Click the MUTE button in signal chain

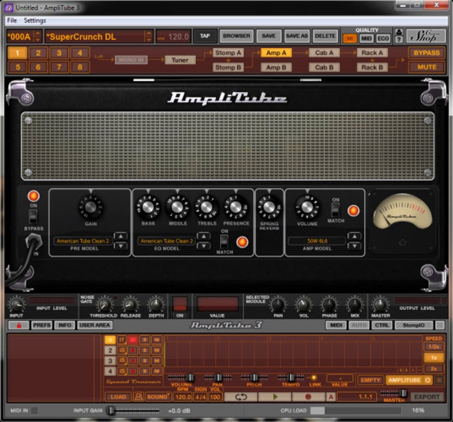(x=426, y=67)
